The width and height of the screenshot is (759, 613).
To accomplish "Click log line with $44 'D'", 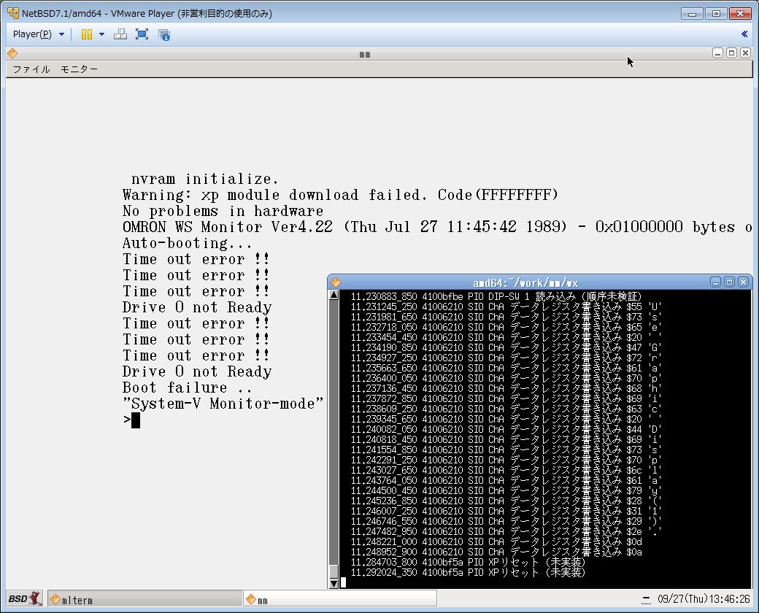I will [506, 429].
